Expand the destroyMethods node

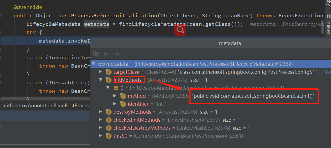pos(100,112)
